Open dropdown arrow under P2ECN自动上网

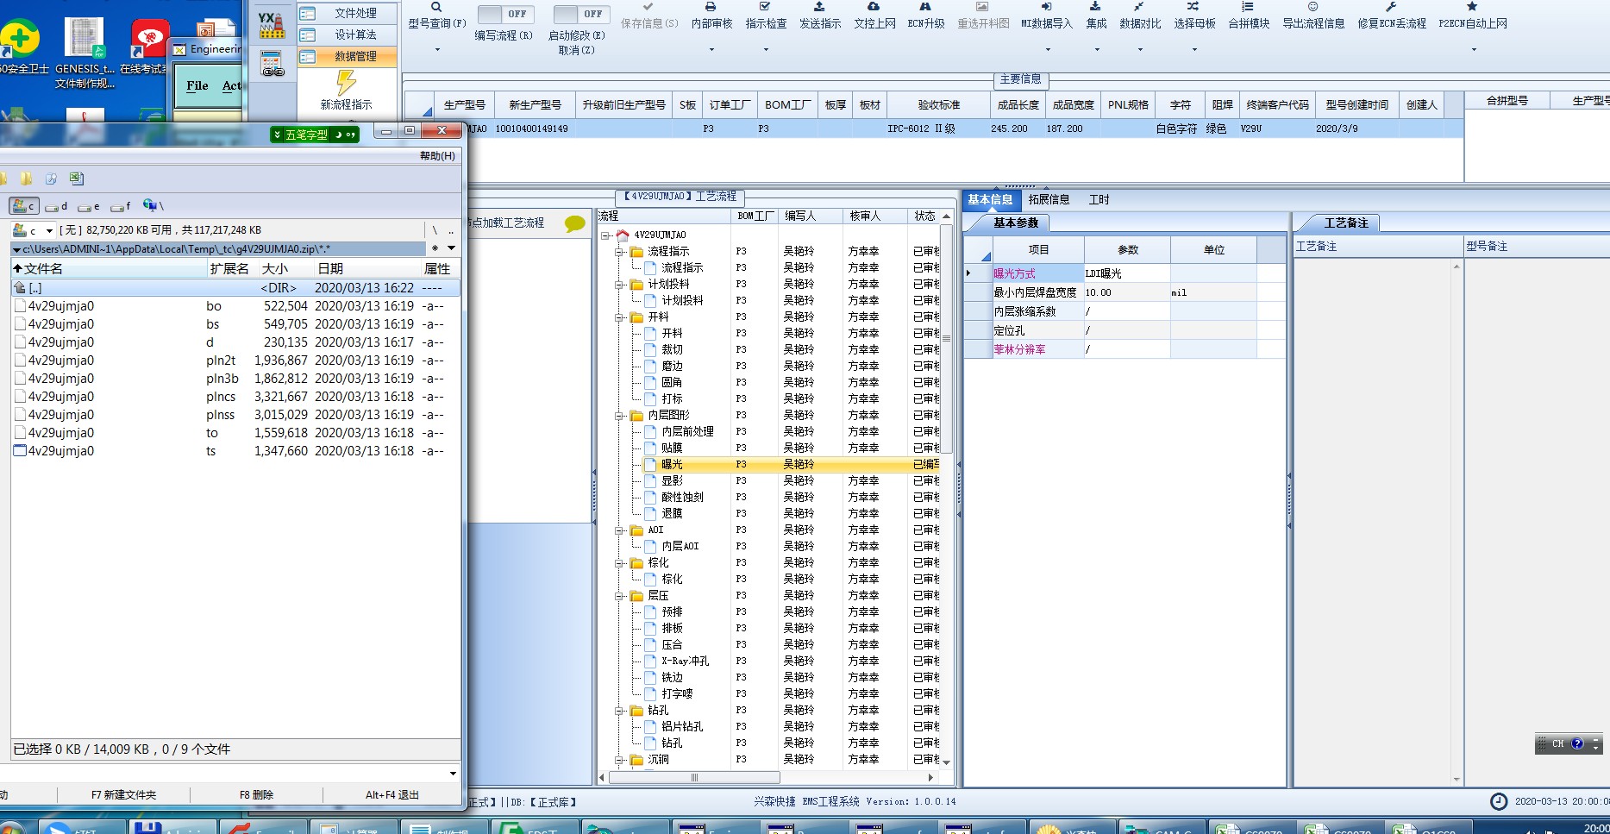click(x=1473, y=49)
